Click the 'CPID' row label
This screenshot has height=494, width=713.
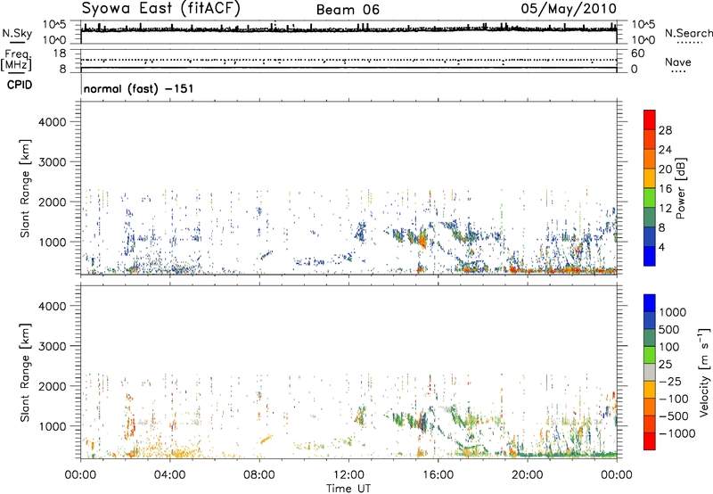click(20, 85)
